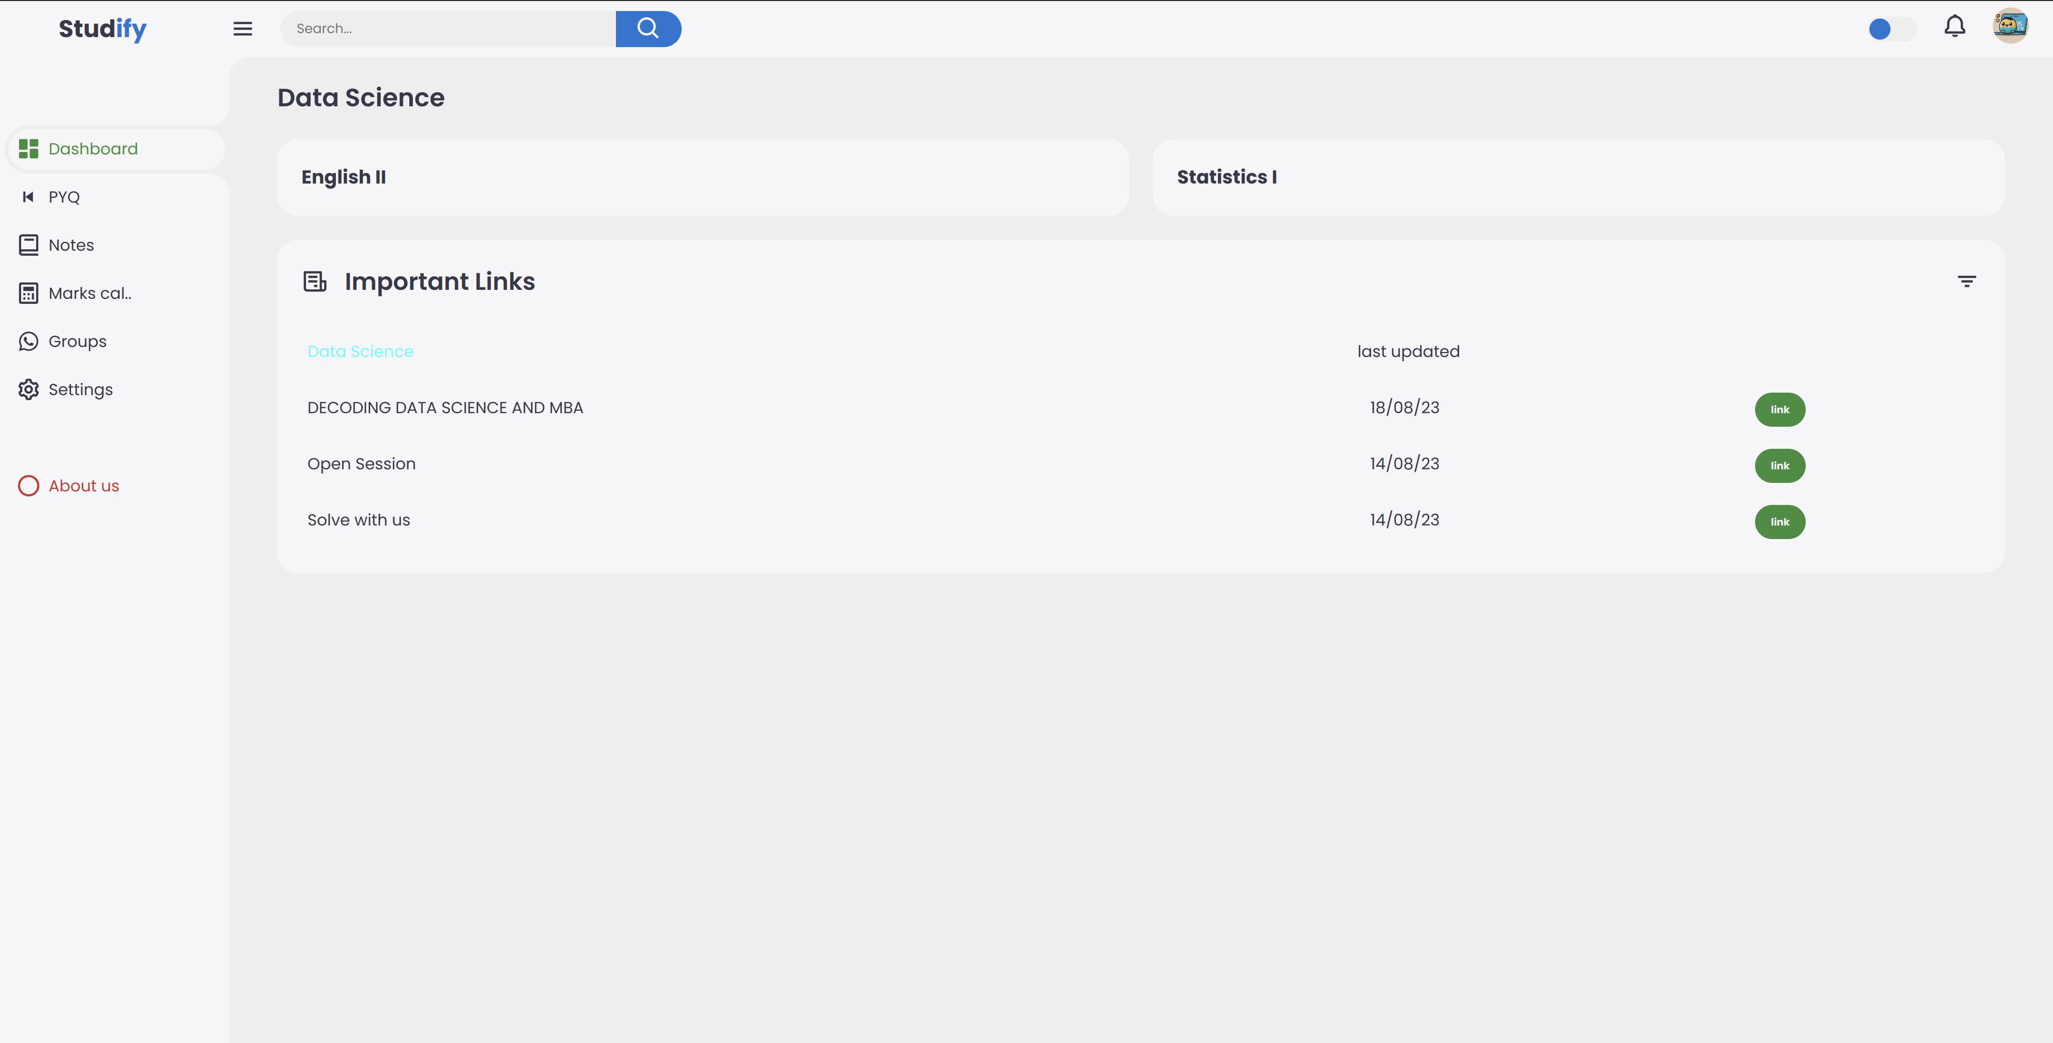Image resolution: width=2053 pixels, height=1043 pixels.
Task: Click the Notes book icon
Action: (x=29, y=245)
